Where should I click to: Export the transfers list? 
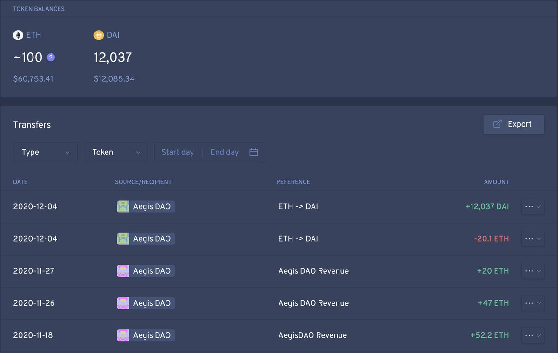[x=513, y=124]
